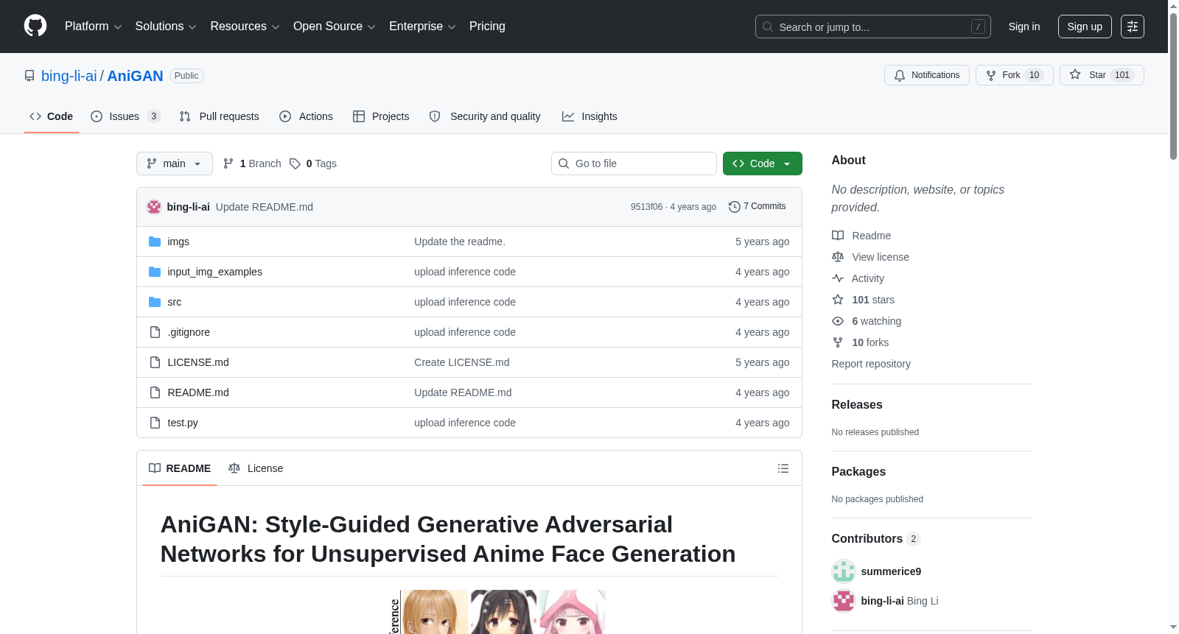Select the README tab in file viewer
Viewport: 1179px width, 634px height.
click(x=180, y=468)
